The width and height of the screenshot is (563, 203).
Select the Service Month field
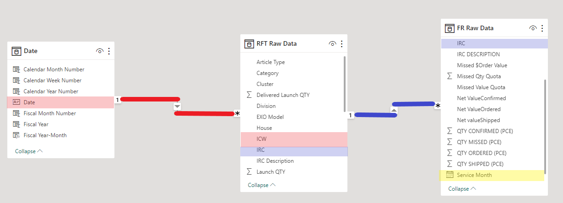[x=493, y=175]
